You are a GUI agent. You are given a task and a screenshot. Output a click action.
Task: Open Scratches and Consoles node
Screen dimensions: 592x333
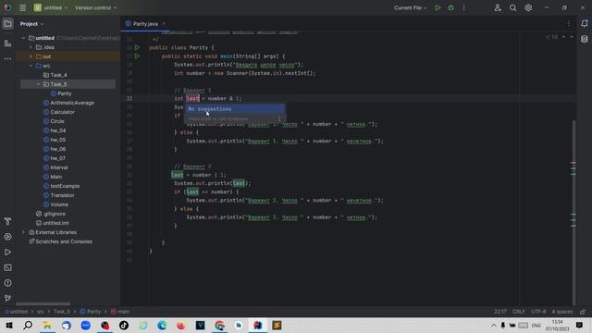[x=64, y=241]
